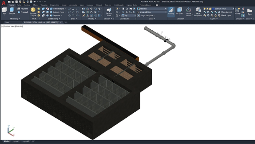Choose the Presspull tool
The width and height of the screenshot is (255, 144).
click(23, 12)
